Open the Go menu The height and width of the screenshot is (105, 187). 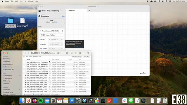point(25,1)
